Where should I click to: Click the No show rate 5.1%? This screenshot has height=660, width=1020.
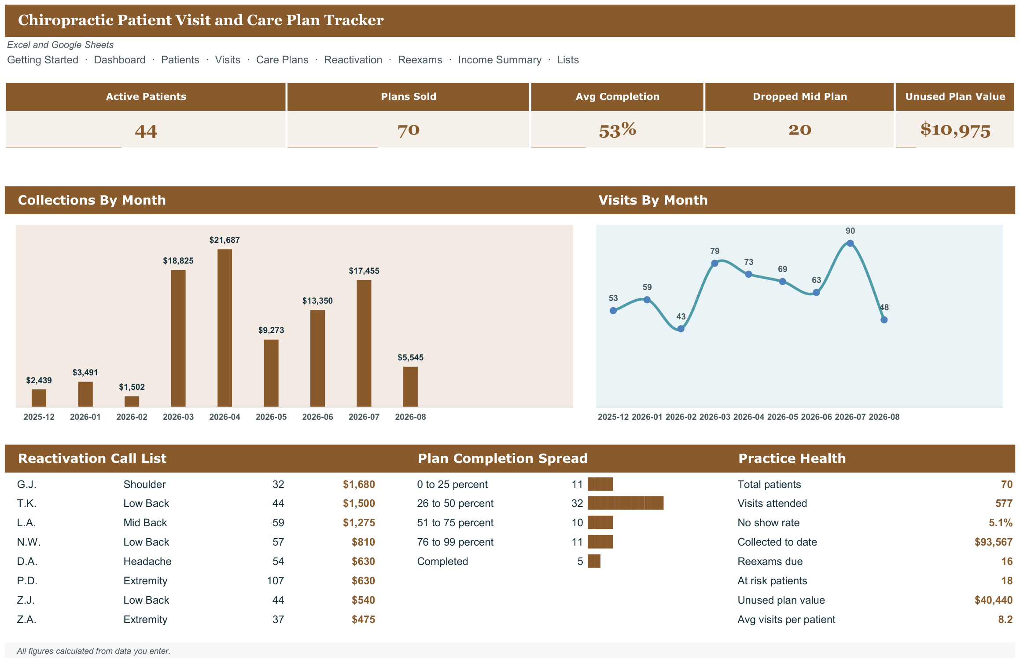point(1000,523)
